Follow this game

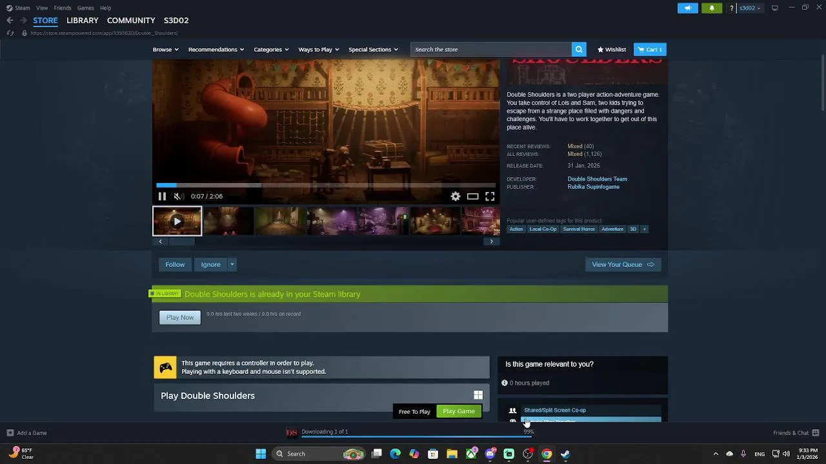[x=175, y=264]
